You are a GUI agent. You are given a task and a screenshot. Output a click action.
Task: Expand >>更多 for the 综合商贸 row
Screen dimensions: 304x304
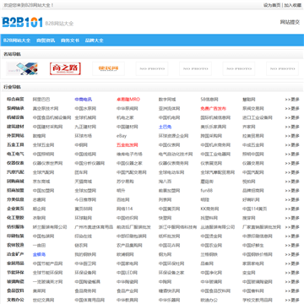[x=292, y=100]
